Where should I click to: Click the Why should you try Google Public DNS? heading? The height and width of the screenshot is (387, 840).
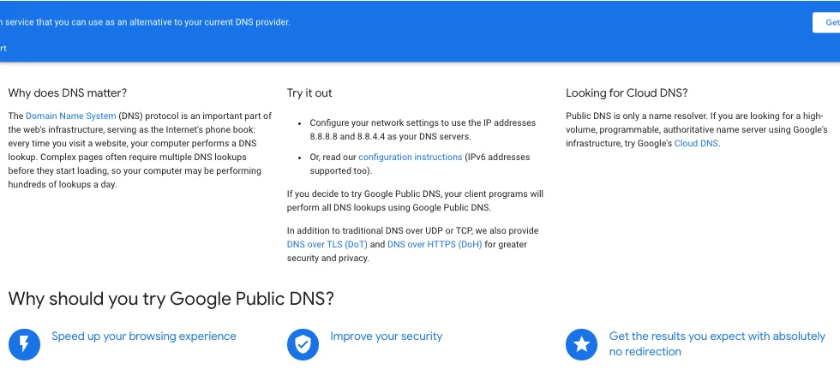point(171,298)
